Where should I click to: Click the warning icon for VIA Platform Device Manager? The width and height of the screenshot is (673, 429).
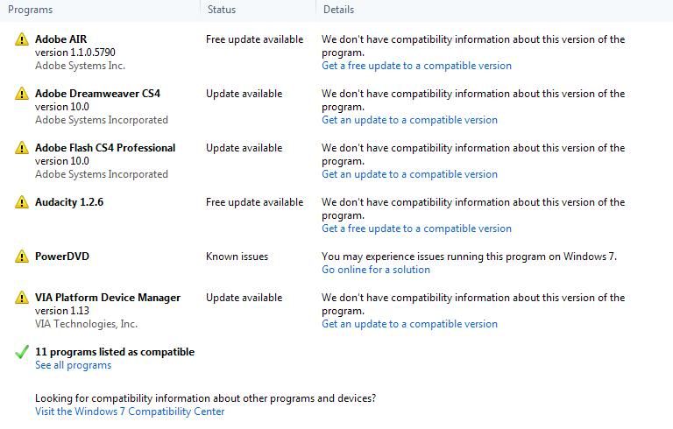(21, 298)
